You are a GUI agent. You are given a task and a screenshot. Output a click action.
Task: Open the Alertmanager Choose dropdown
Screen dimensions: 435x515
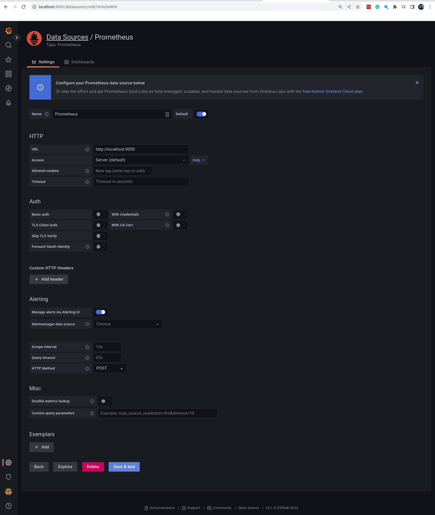coord(128,324)
